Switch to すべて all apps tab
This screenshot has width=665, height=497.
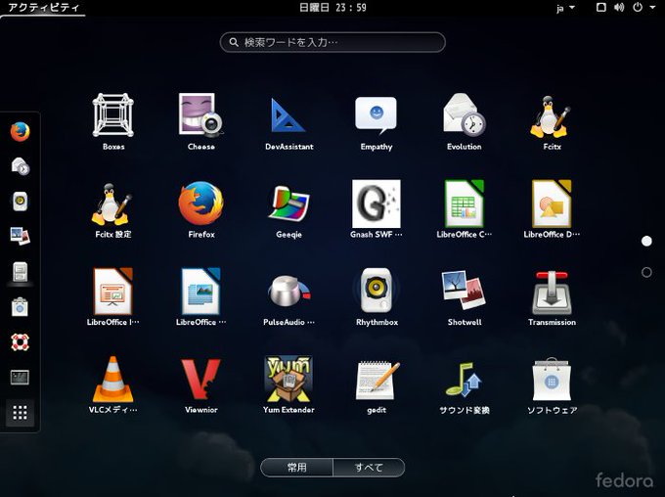(x=369, y=468)
